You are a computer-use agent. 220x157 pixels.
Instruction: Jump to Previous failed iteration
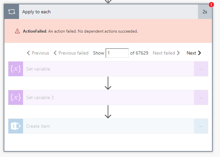tap(71, 53)
